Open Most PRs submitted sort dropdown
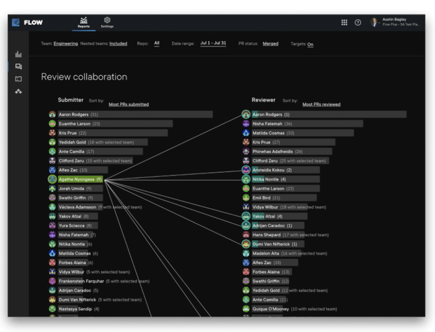The height and width of the screenshot is (332, 435). pos(129,104)
